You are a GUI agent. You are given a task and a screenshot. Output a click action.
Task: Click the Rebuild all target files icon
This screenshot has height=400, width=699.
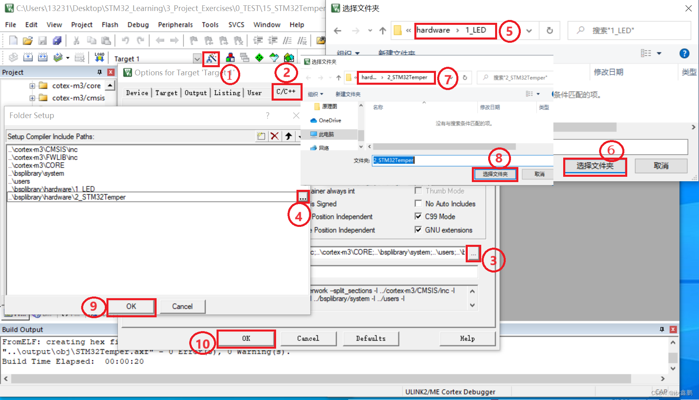42,57
